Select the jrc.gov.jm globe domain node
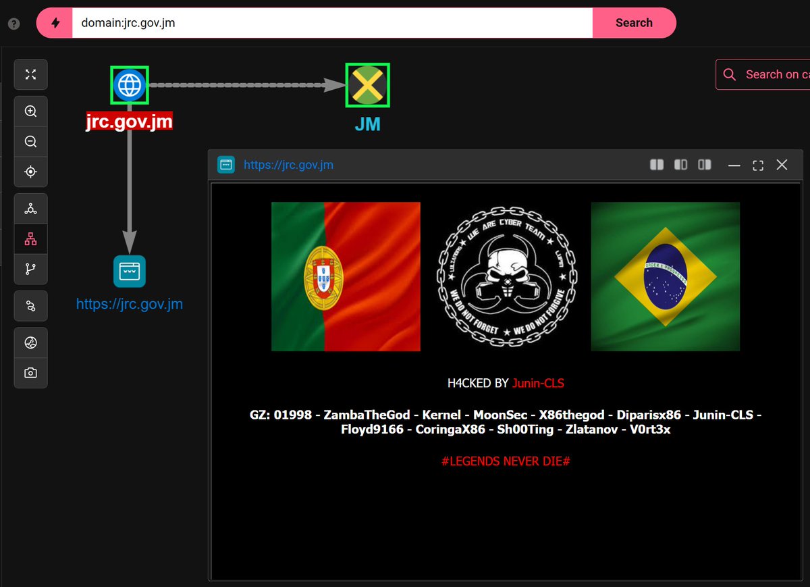Image resolution: width=810 pixels, height=587 pixels. coord(130,85)
